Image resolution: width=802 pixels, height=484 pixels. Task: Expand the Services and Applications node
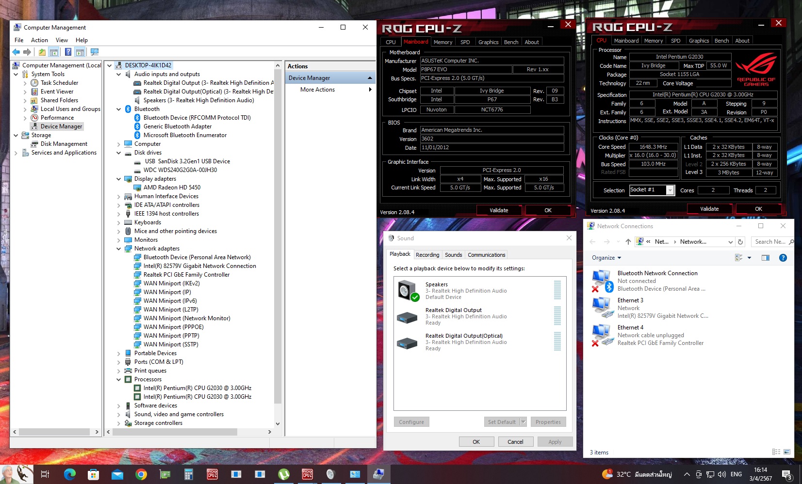click(x=16, y=153)
